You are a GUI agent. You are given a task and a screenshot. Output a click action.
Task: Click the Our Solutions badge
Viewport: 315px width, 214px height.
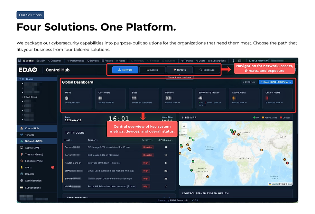(30, 15)
